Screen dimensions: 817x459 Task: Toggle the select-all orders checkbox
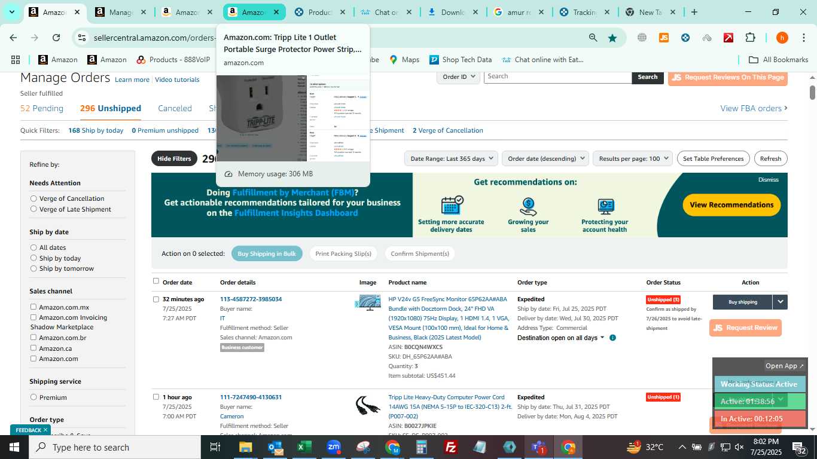(x=156, y=281)
